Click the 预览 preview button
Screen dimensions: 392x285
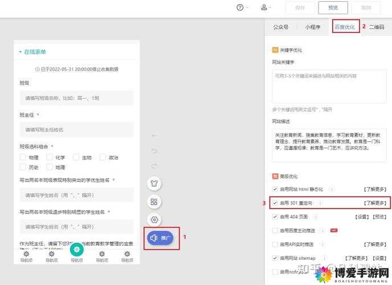[333, 8]
